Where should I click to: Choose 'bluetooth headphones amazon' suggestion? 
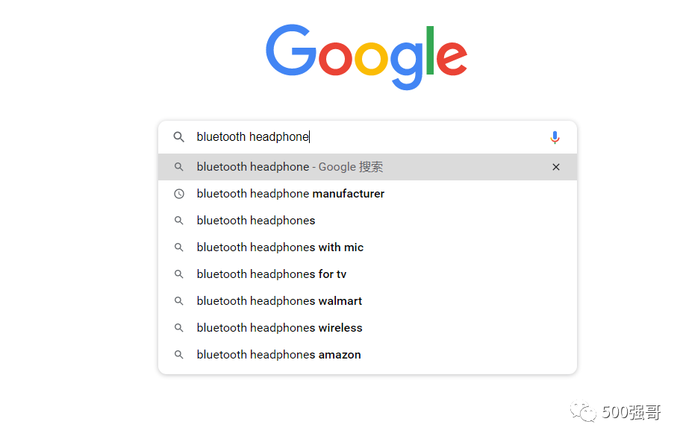[x=278, y=355]
